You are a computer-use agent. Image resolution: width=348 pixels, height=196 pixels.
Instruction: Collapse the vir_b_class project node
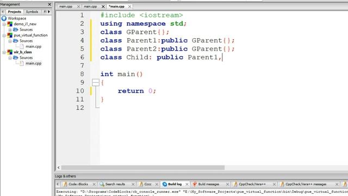click(4, 52)
